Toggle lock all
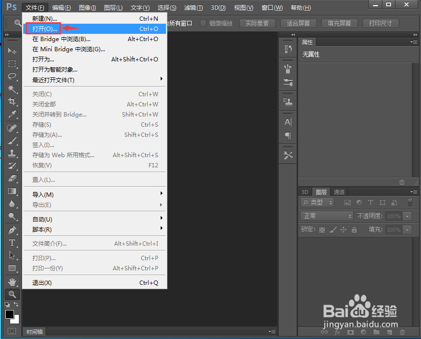 click(x=354, y=230)
